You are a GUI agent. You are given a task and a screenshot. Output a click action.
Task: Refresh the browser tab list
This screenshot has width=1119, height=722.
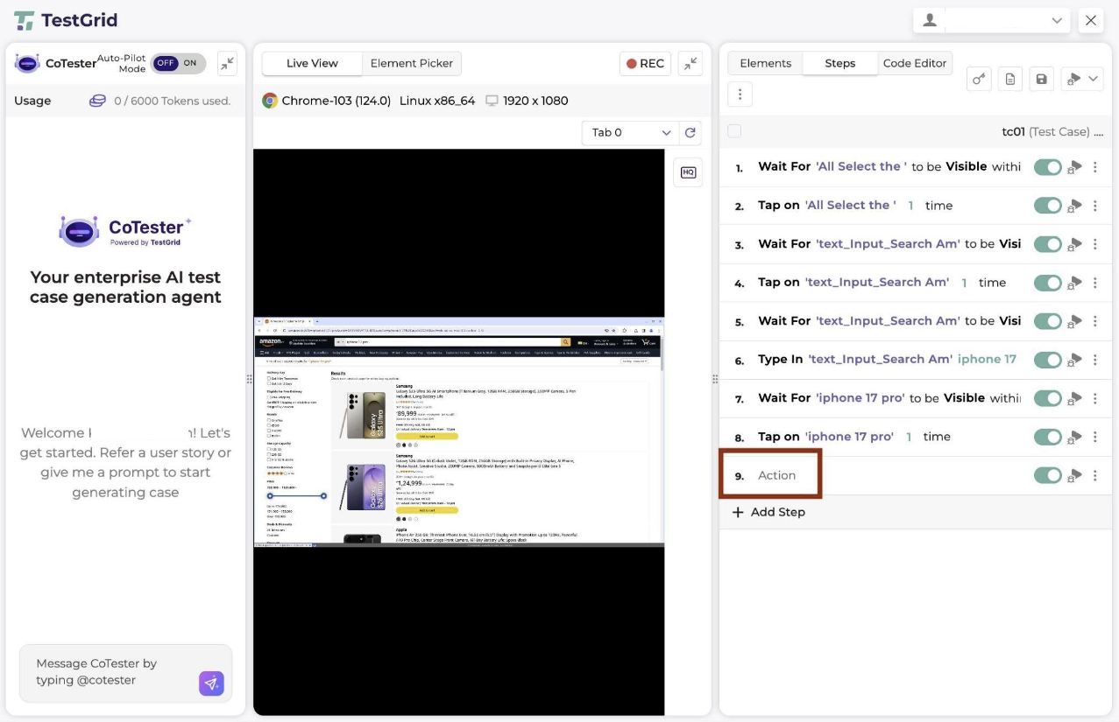[x=691, y=133]
